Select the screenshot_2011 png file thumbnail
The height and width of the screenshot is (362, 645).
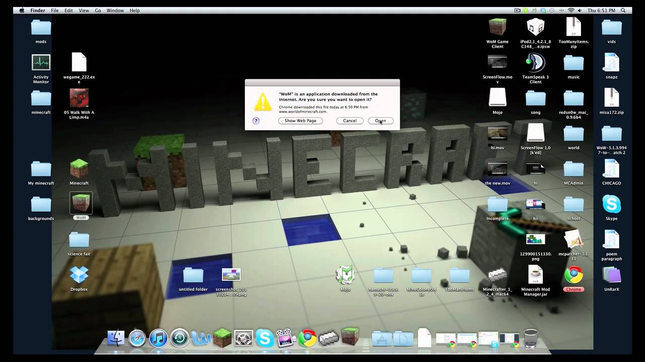tap(231, 275)
